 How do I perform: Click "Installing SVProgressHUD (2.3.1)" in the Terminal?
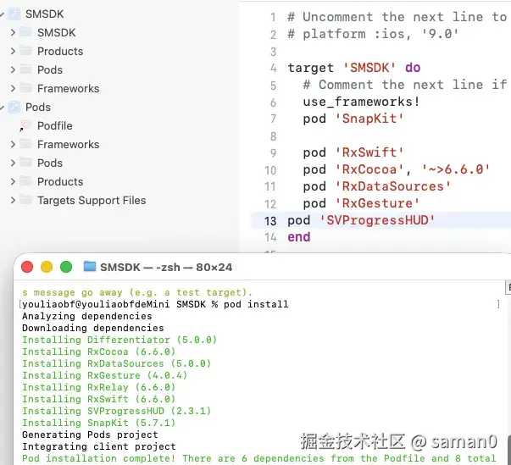[117, 411]
